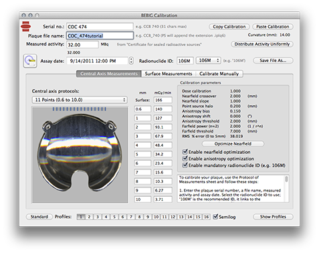The width and height of the screenshot is (319, 253).
Task: Switch to Central Axis Measurements tab
Action: click(x=109, y=74)
